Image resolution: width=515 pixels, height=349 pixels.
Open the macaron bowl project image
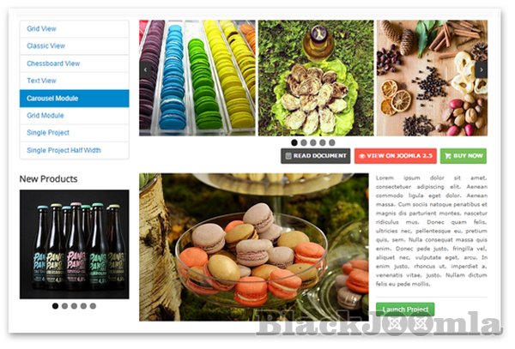point(253,247)
